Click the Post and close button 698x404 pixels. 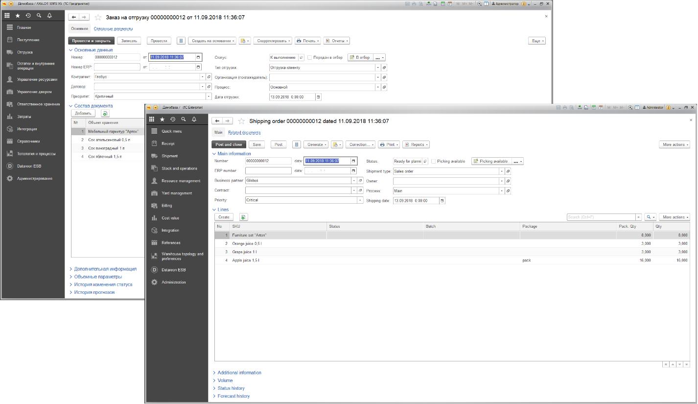coord(229,144)
